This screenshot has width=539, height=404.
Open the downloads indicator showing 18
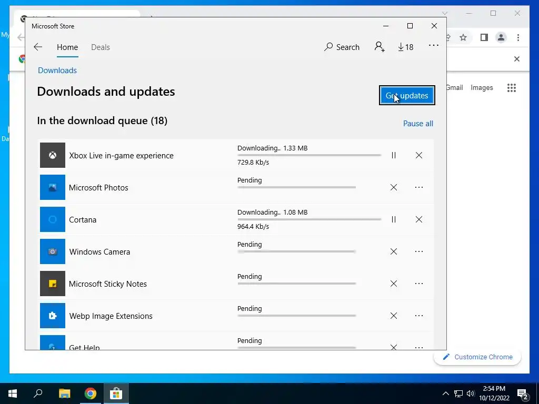(x=406, y=47)
